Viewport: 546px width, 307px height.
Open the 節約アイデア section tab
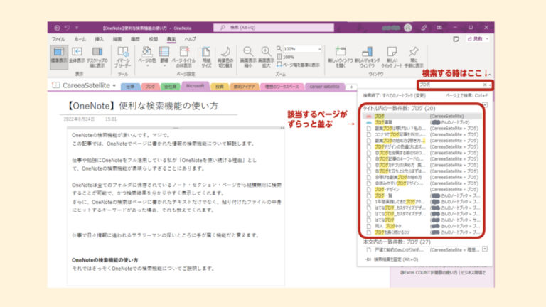click(x=245, y=86)
